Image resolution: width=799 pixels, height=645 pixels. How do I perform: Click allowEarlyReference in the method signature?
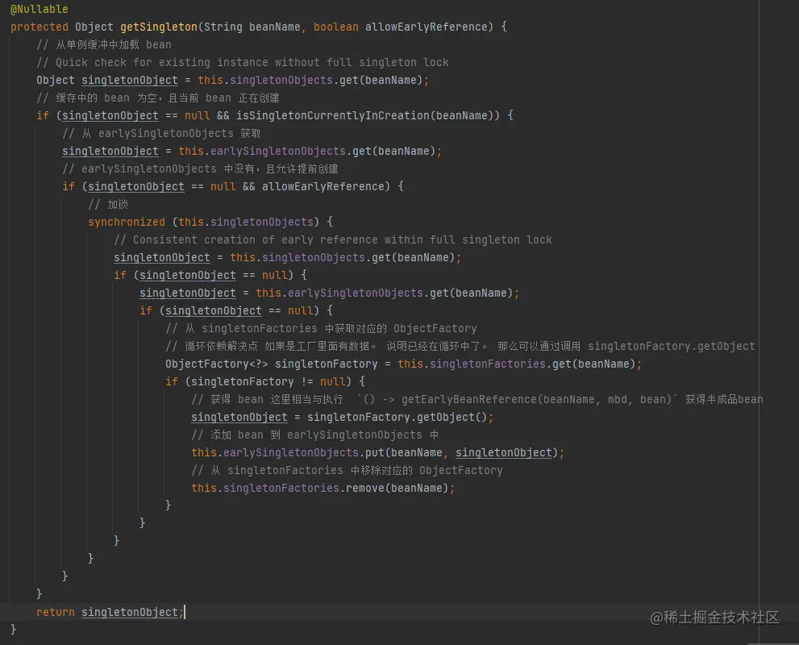[426, 27]
